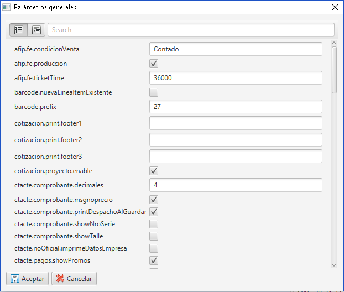Switch to the flat list view icon
The width and height of the screenshot is (344, 292).
(19, 30)
